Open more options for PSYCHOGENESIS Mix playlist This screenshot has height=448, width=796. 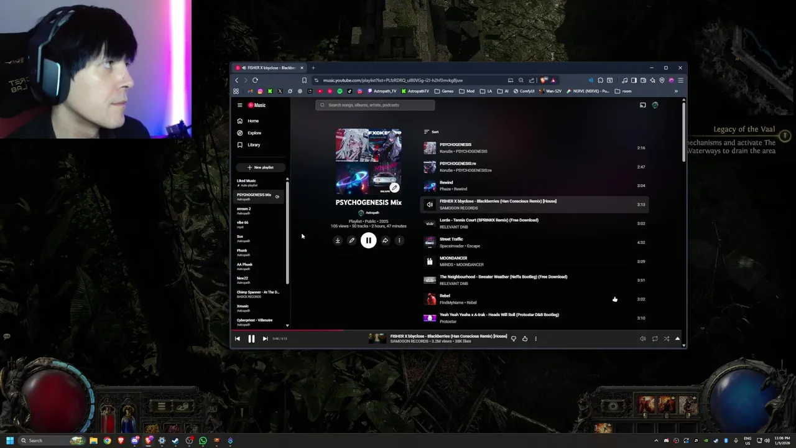click(x=399, y=240)
